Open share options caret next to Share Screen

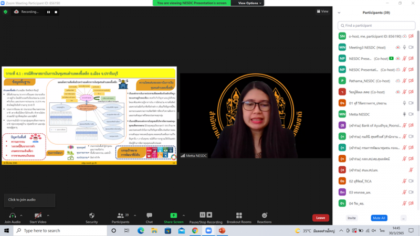tap(184, 216)
